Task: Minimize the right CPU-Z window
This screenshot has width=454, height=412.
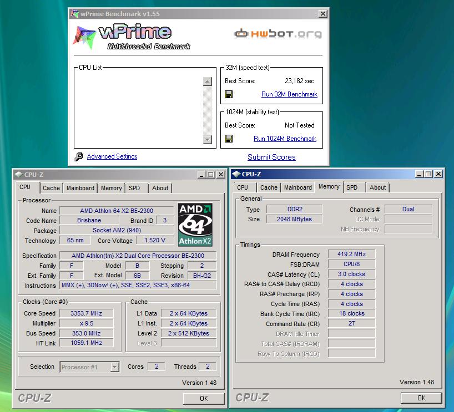Action: (x=419, y=174)
